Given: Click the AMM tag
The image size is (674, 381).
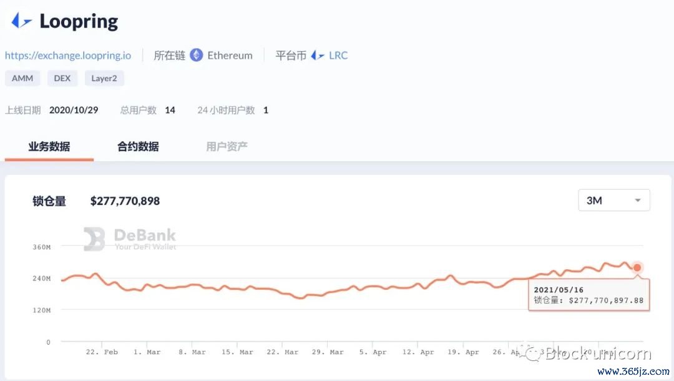Looking at the screenshot, I should (x=22, y=78).
